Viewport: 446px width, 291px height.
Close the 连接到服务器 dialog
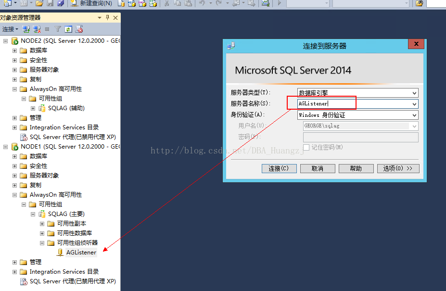click(x=416, y=44)
